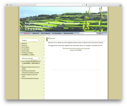Screen dimensions: 127x107
Task: Click the round icon on the Recent Posts widget
Action: click(39, 58)
